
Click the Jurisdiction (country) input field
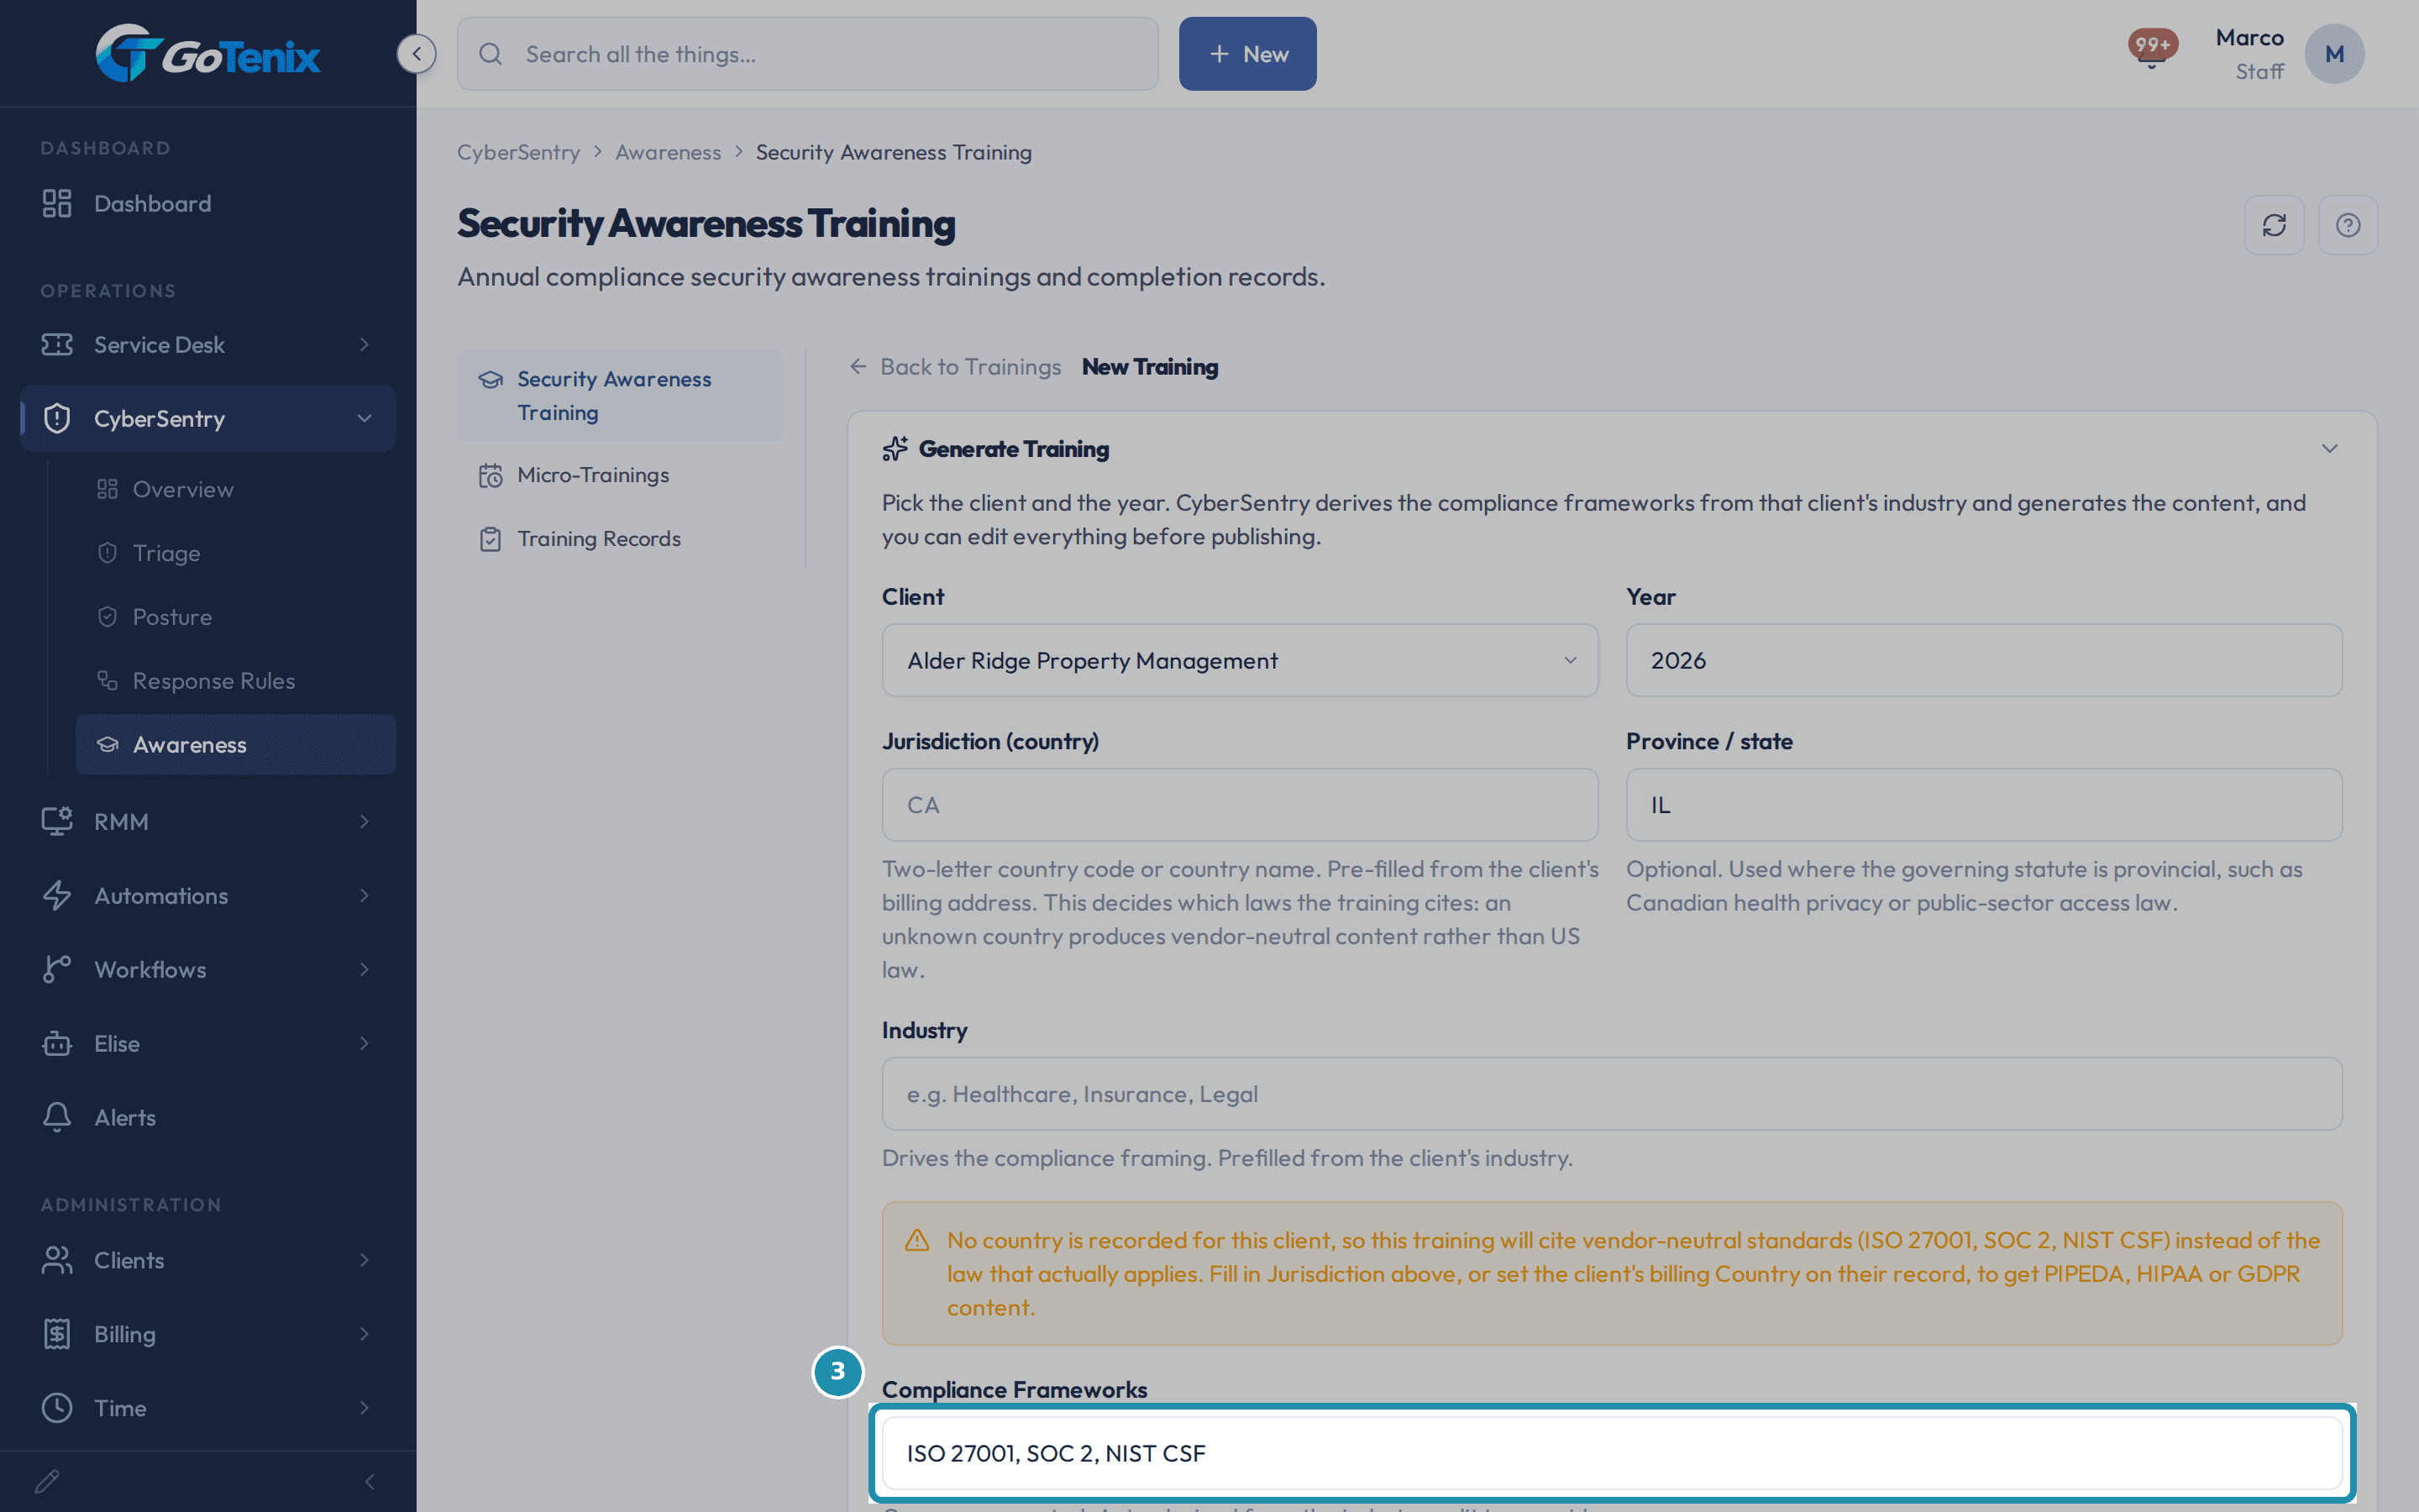point(1240,805)
